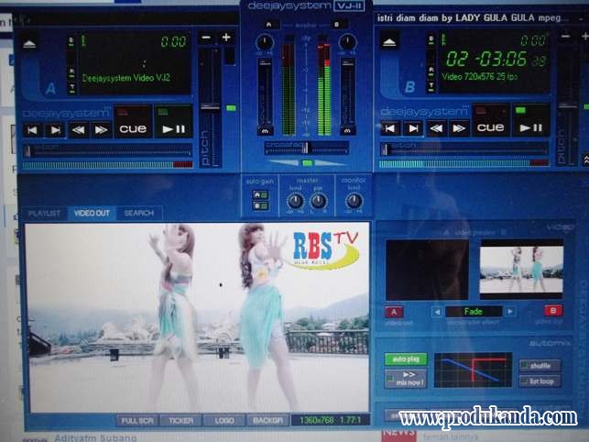Viewport: 589px width, 442px height.
Task: Click the FULL SCR button
Action: point(136,420)
